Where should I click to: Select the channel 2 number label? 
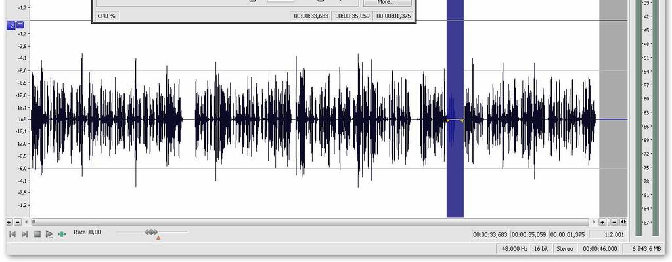click(12, 26)
